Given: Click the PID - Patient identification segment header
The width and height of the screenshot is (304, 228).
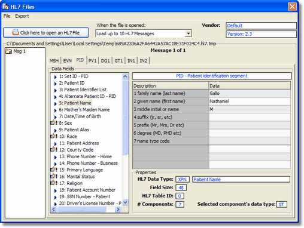Looking at the screenshot, I should [x=212, y=76].
